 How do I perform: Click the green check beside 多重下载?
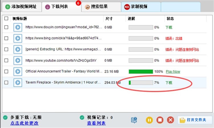tap(5, 117)
